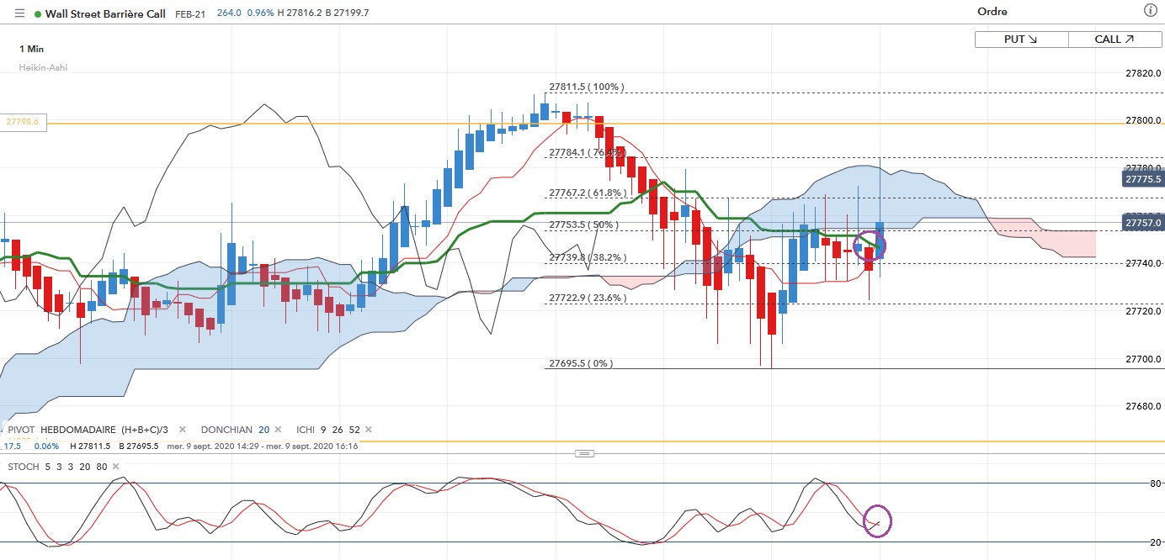Click the 27775.5 price tag on axis
Image resolution: width=1165 pixels, height=560 pixels.
click(1142, 179)
